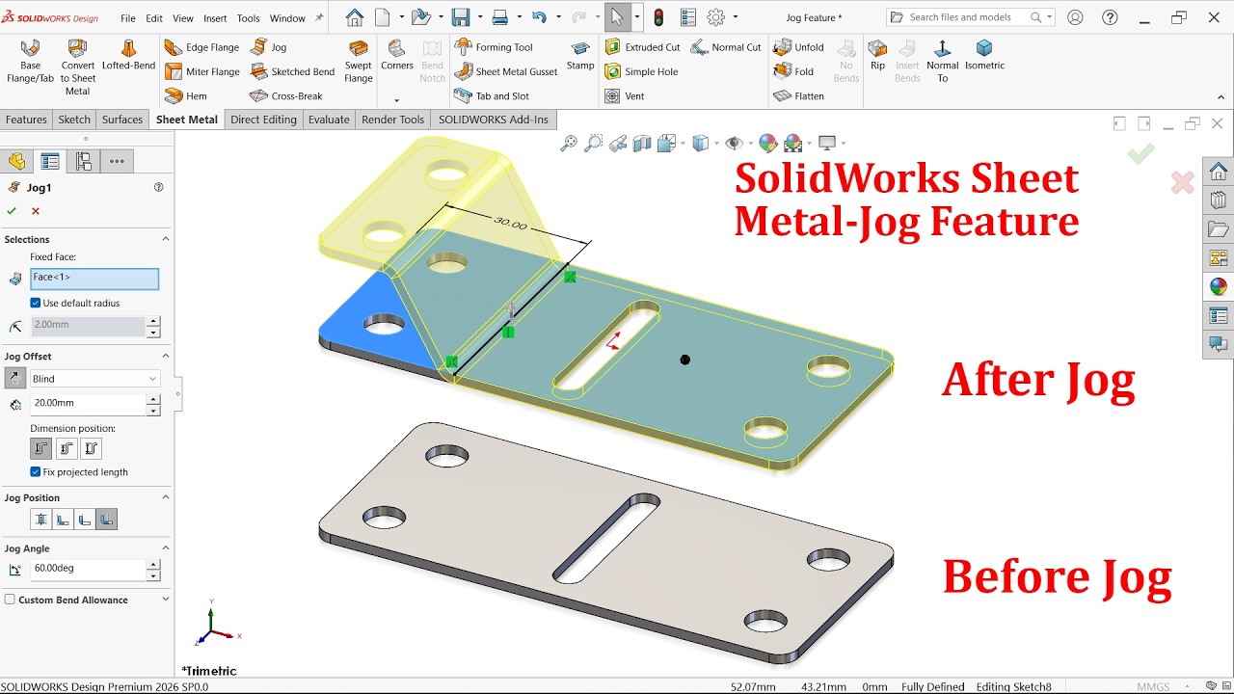Expand Custom Bend Allowance section

165,600
